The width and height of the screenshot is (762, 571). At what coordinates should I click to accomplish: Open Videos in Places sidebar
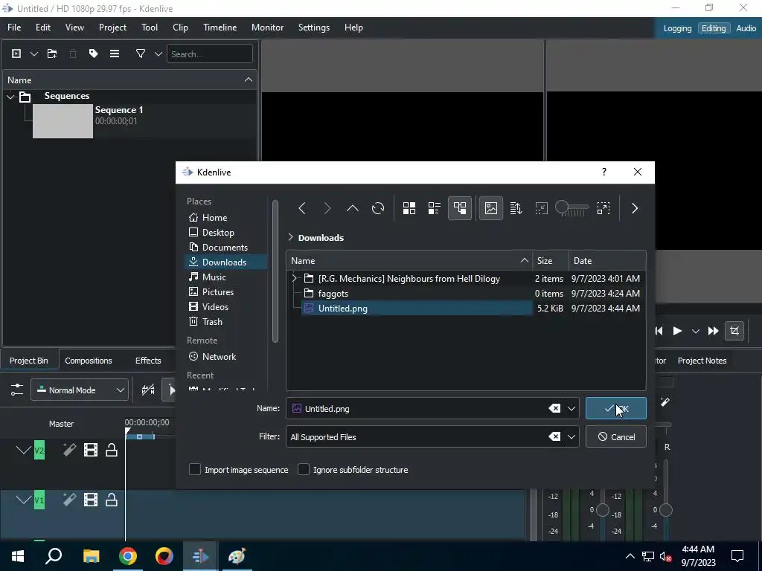(215, 307)
